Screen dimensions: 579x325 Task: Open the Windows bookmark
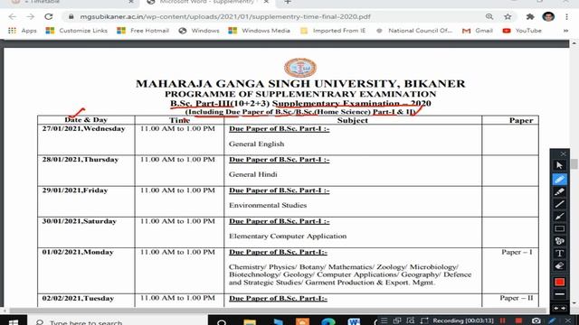(x=199, y=31)
